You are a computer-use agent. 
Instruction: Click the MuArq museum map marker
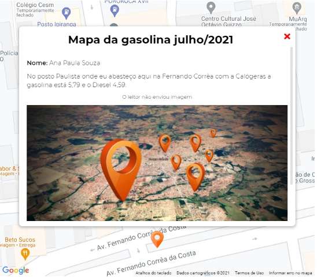coord(297,8)
